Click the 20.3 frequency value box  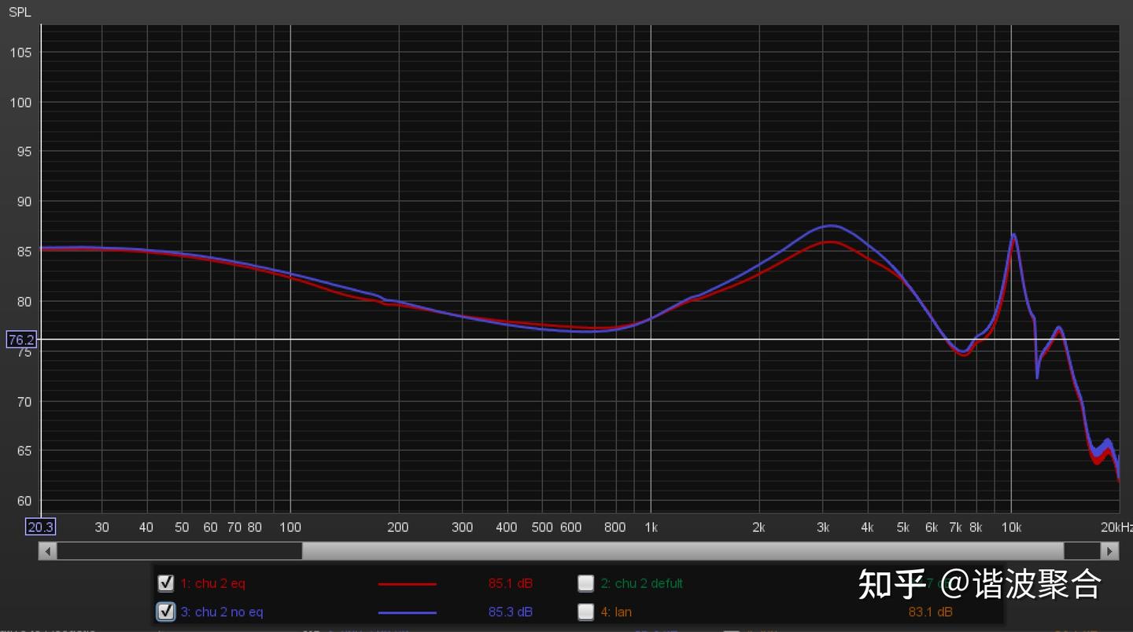(x=40, y=527)
